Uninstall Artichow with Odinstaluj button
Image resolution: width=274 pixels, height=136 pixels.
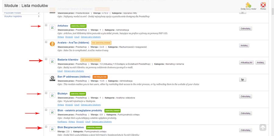[x=245, y=28]
